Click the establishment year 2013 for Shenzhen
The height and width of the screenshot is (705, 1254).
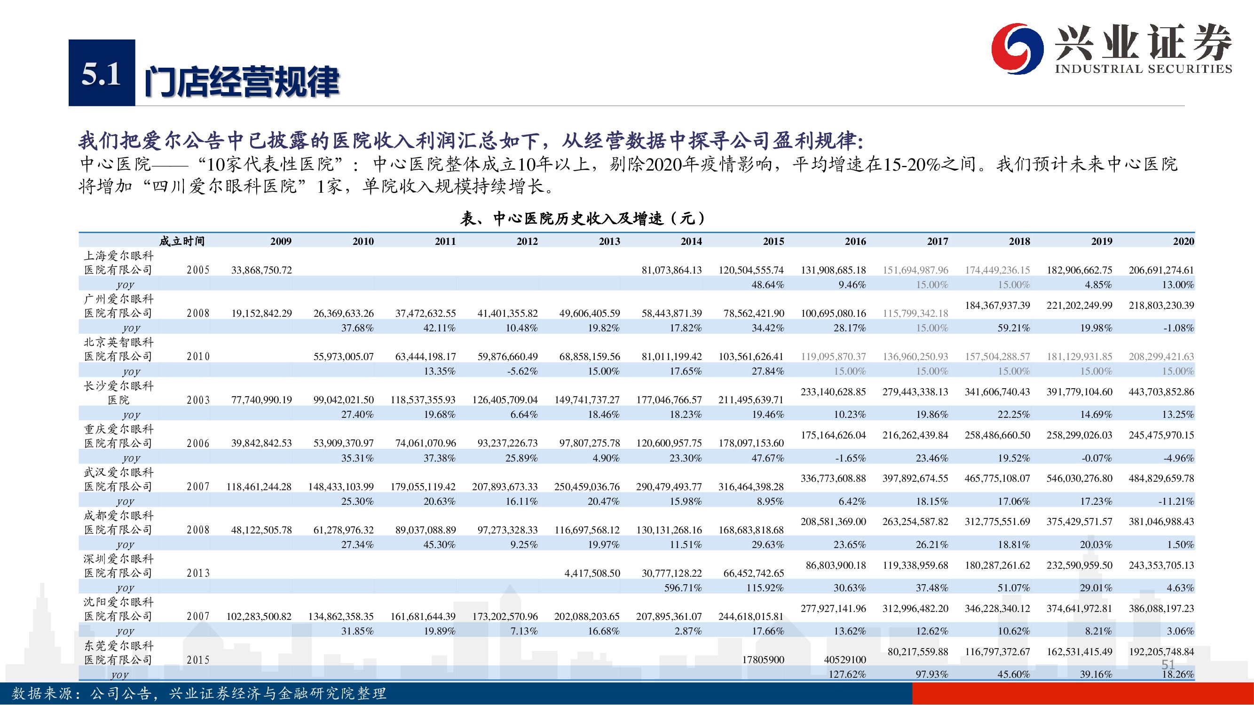click(x=198, y=573)
